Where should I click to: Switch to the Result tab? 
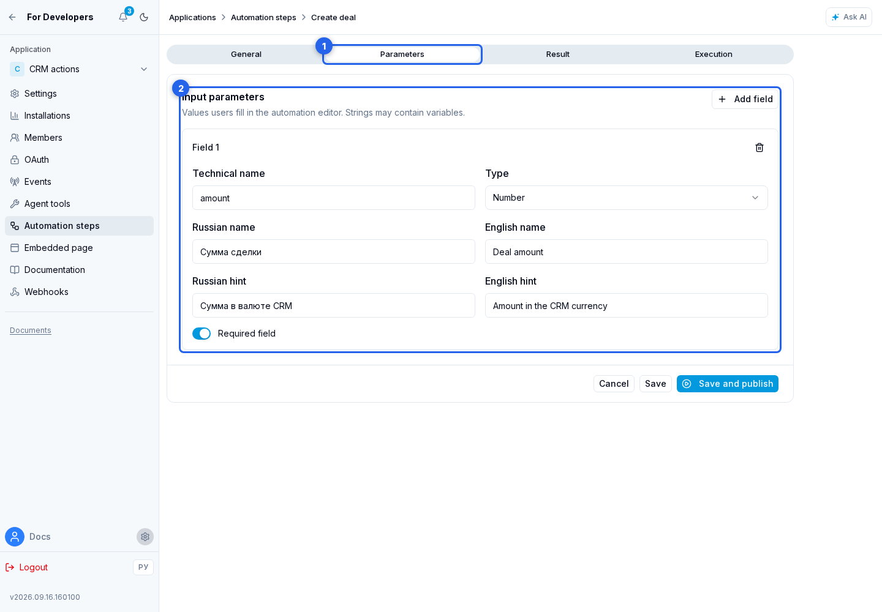pyautogui.click(x=558, y=54)
